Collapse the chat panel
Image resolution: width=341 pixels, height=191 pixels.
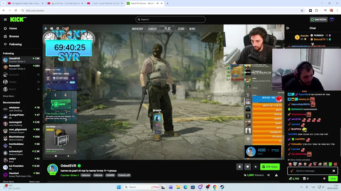tap(288, 28)
